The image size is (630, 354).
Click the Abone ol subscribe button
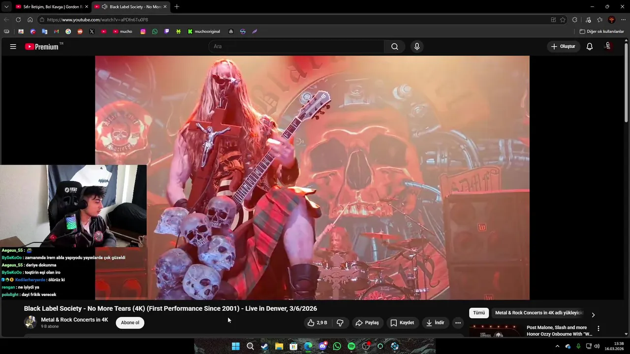tap(130, 323)
